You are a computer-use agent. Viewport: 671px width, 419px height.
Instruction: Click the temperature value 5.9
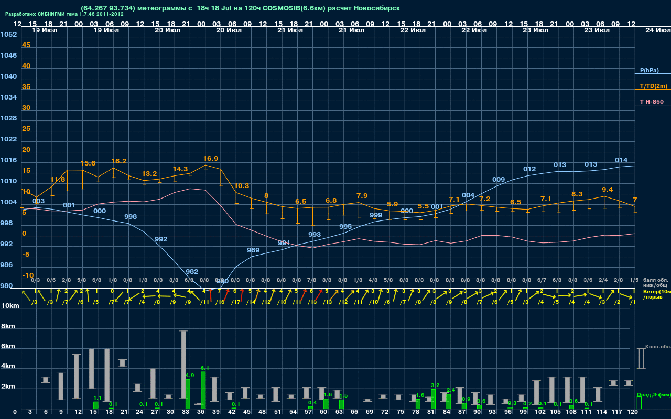392,204
